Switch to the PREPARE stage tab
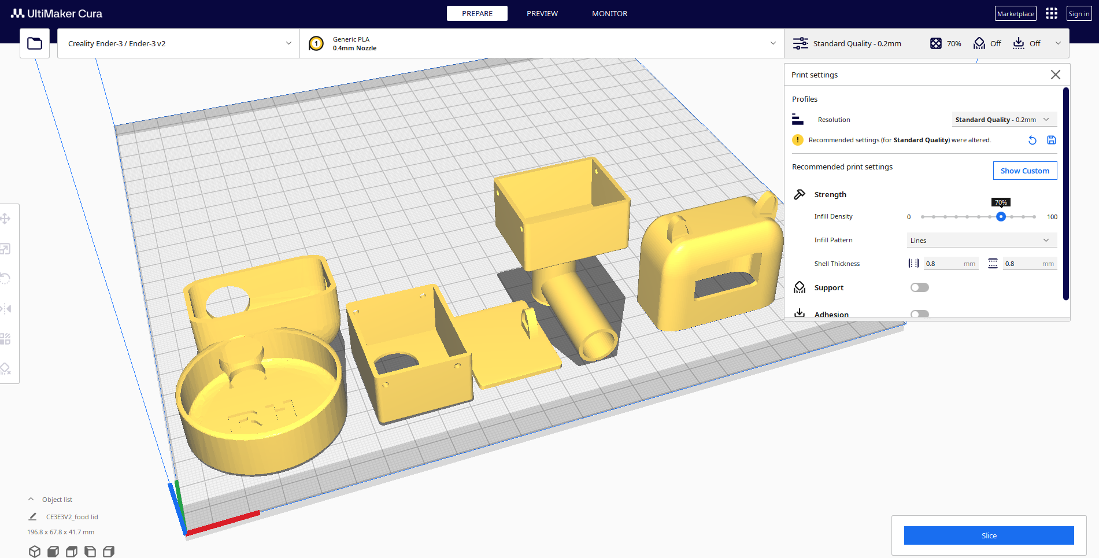Viewport: 1099px width, 558px height. click(477, 13)
